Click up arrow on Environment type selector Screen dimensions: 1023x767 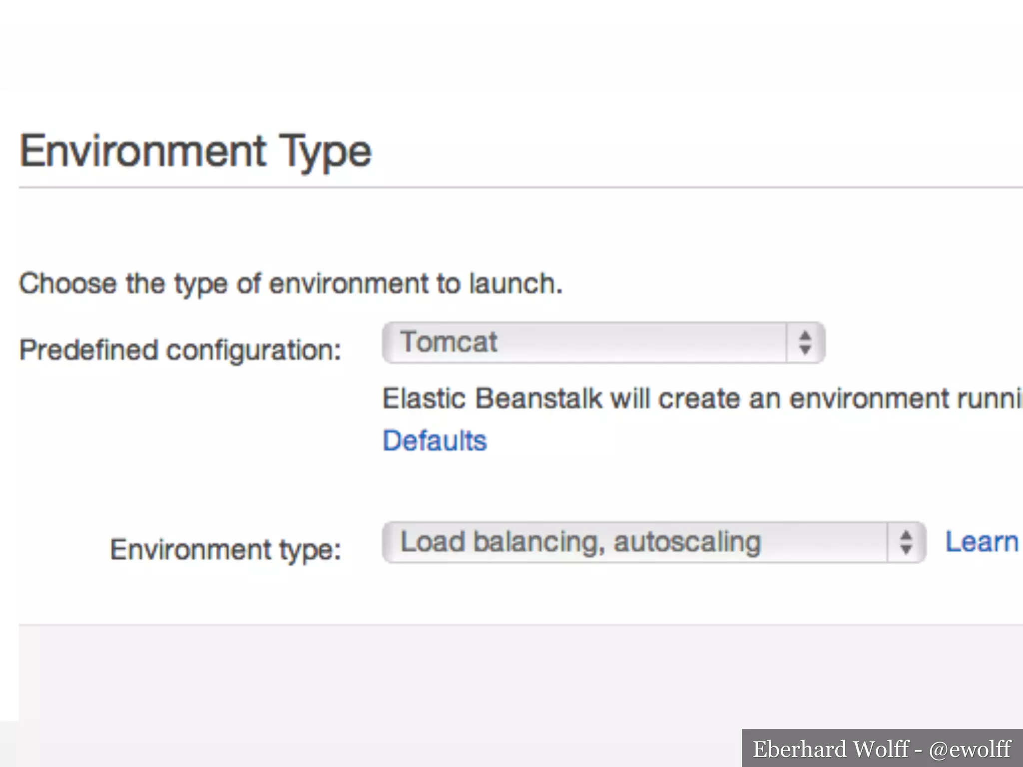point(906,535)
